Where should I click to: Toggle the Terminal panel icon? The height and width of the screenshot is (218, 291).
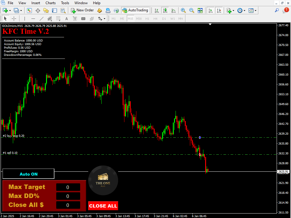click(54, 10)
